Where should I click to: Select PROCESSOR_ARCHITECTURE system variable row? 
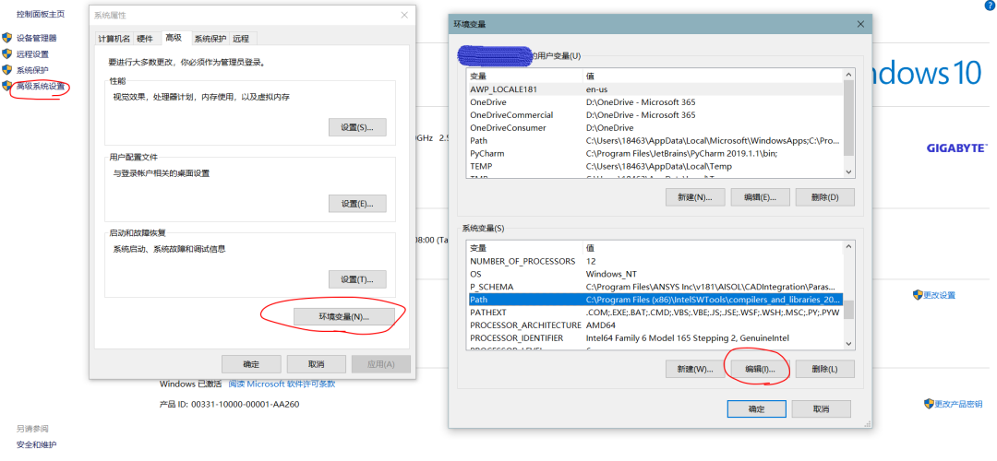(x=655, y=325)
